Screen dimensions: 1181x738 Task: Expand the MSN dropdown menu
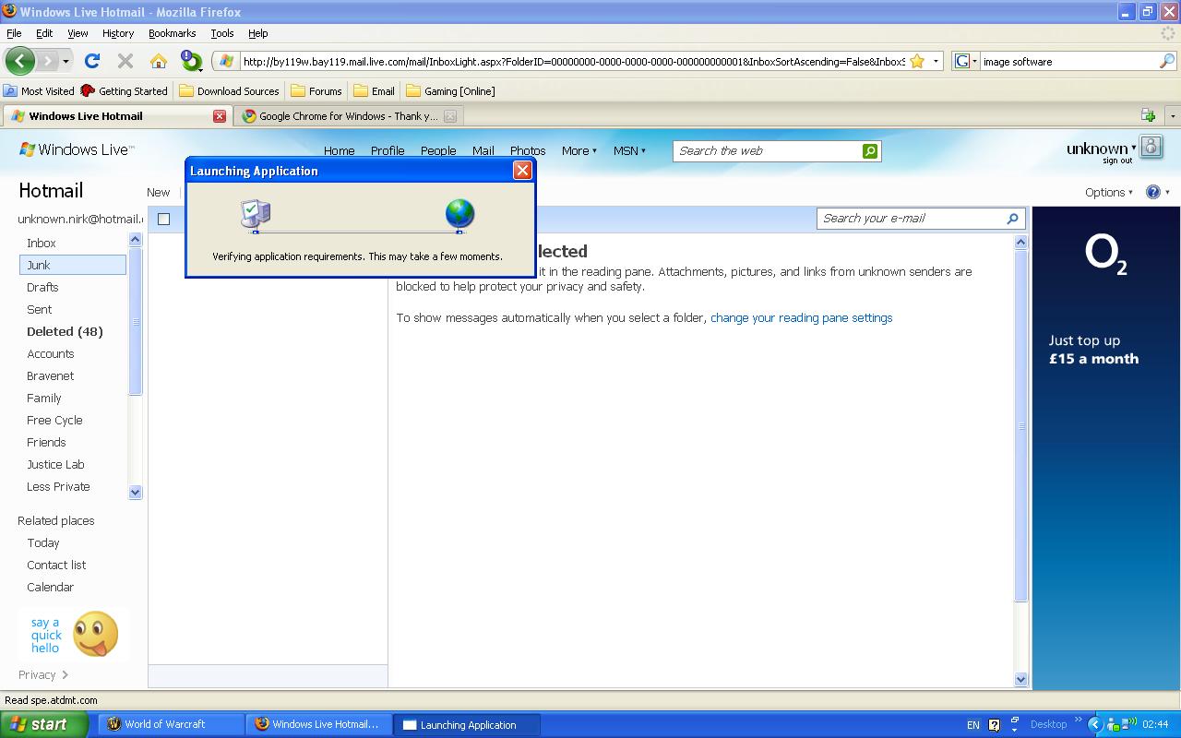click(x=630, y=150)
